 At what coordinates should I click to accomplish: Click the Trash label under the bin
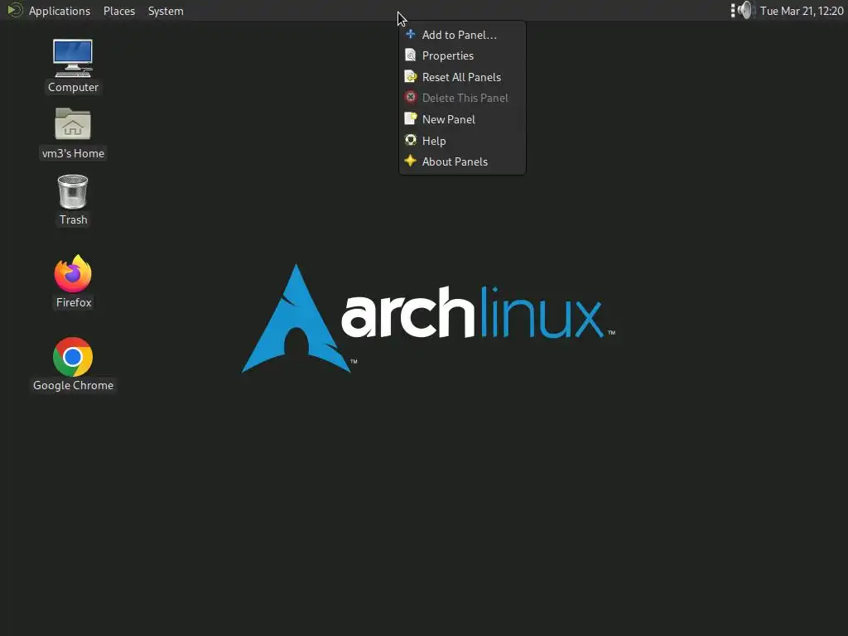point(73,219)
